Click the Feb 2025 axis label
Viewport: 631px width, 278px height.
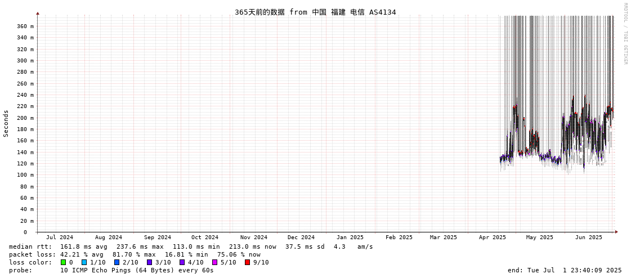[x=399, y=237]
